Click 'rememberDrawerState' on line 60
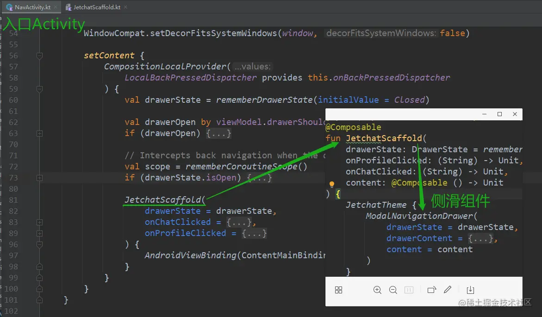Screen dimensions: 542x317 (x=264, y=100)
